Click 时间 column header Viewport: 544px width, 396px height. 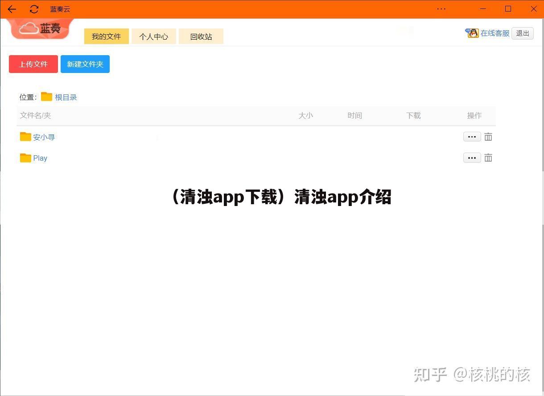click(355, 116)
